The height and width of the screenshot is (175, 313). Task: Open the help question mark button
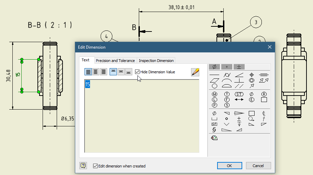[x=83, y=165]
